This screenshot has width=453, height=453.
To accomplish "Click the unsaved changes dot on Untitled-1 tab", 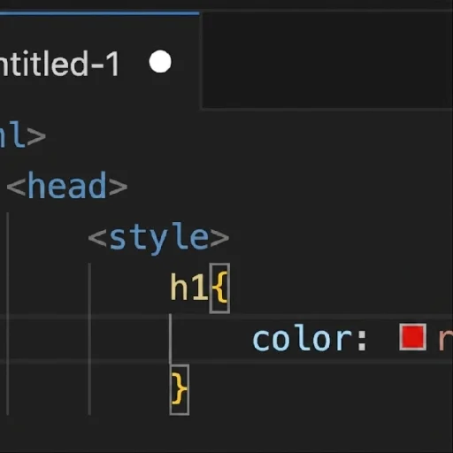I will coord(160,62).
